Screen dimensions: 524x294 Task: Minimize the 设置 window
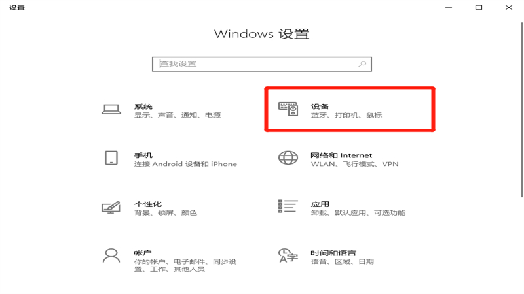tap(449, 7)
